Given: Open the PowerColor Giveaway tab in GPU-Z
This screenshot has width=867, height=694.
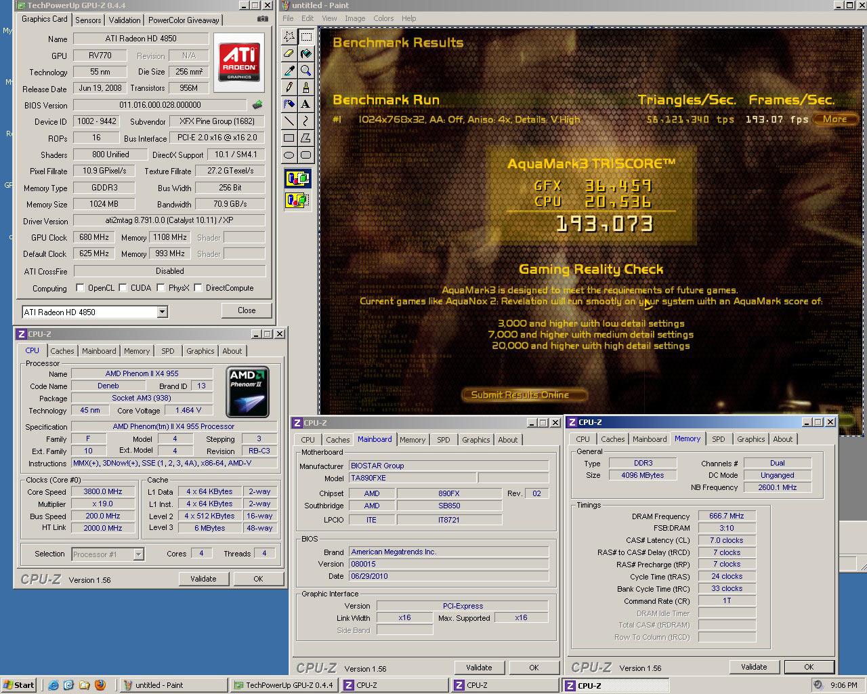Looking at the screenshot, I should pyautogui.click(x=184, y=20).
